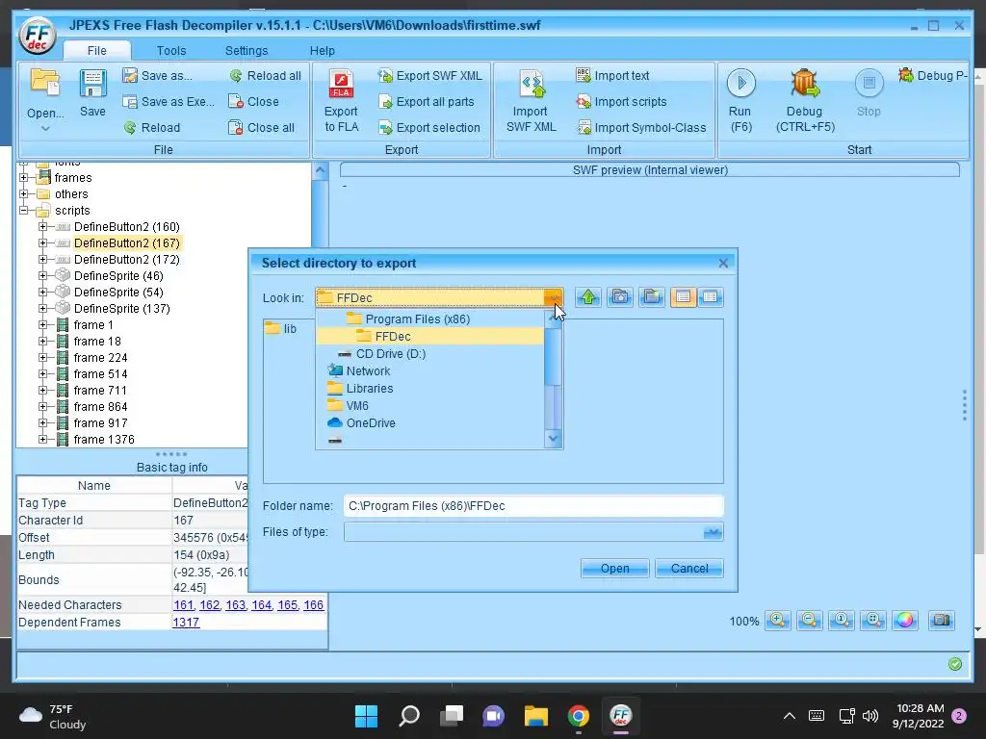This screenshot has width=986, height=739.
Task: Zoom in the SWF preview
Action: tap(778, 621)
